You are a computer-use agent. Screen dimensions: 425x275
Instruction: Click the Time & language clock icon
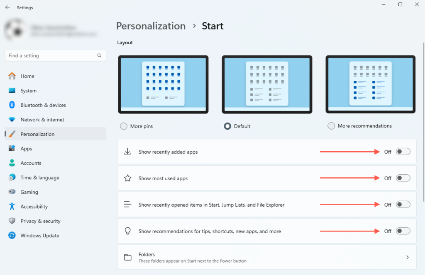point(12,178)
